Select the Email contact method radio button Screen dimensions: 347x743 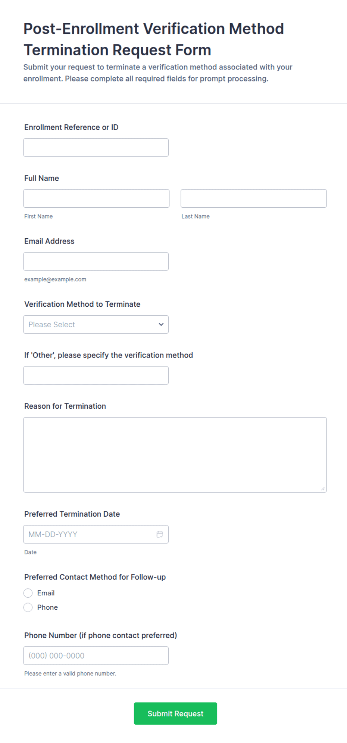[28, 593]
